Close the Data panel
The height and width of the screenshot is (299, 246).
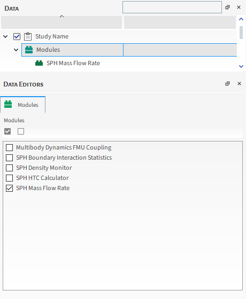click(239, 7)
